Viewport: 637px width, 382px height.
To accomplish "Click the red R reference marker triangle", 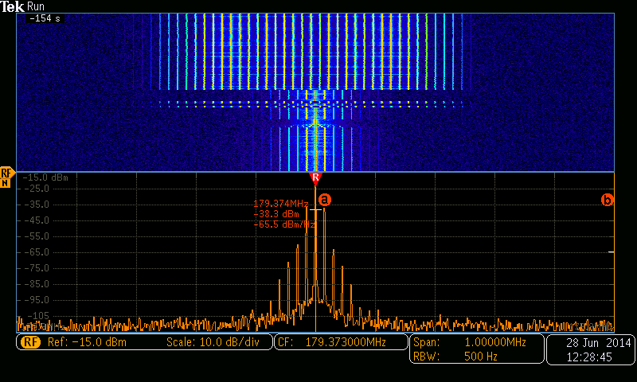I will (315, 178).
